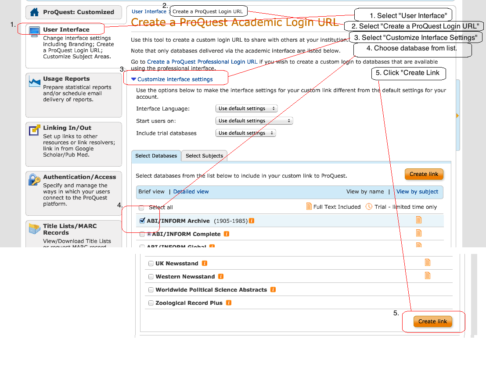486x371 pixels.
Task: Follow the User Interface breadcrumb link
Action: (x=149, y=11)
